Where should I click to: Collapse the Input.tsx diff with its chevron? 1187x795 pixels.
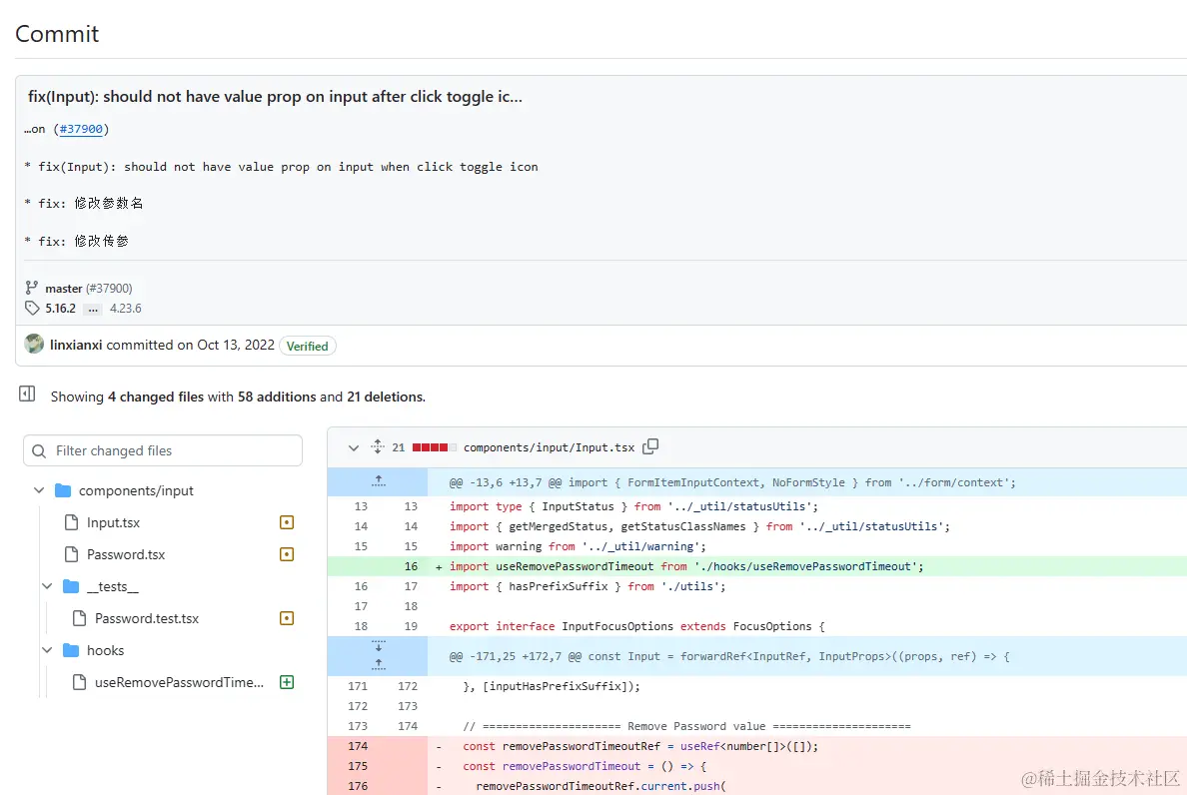click(352, 447)
